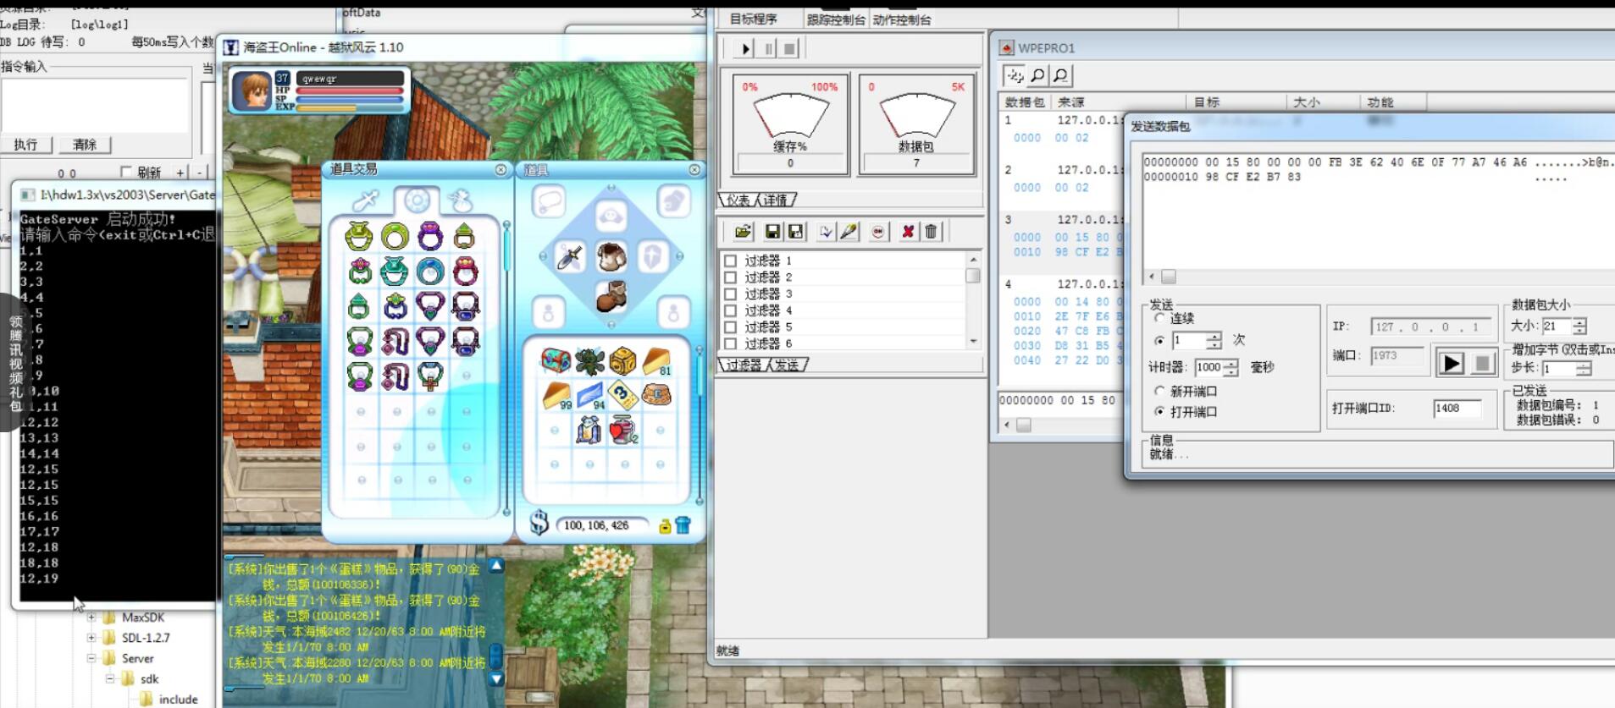Click the pause logging button in WPE
The height and width of the screenshot is (708, 1615).
click(768, 48)
